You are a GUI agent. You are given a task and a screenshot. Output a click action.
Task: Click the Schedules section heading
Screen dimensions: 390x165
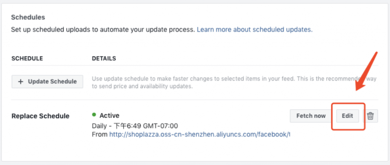(x=28, y=17)
